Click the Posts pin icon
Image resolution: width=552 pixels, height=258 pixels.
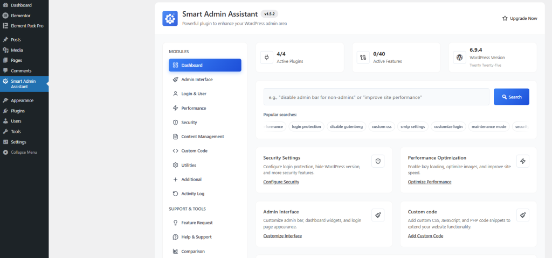tap(5, 40)
